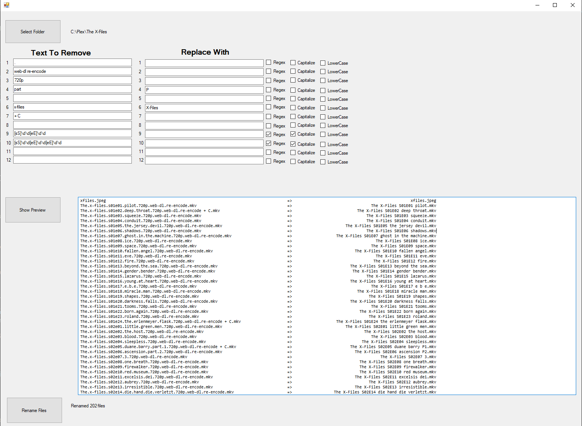Enable Capitalize checkbox for row 1
This screenshot has height=426, width=582.
coord(293,62)
